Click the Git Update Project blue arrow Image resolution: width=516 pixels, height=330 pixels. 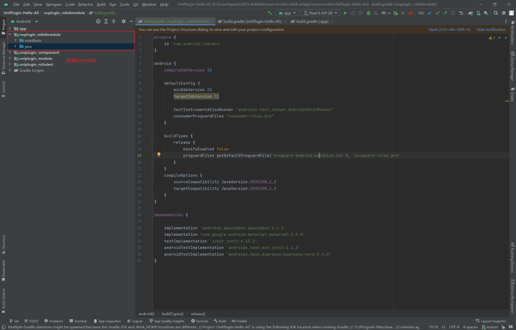(x=430, y=13)
